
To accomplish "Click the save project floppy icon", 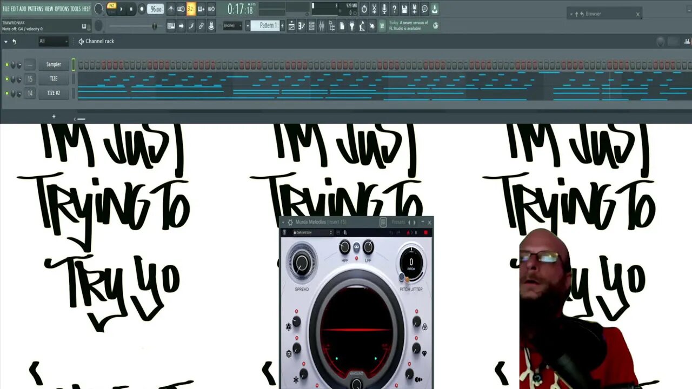I will click(404, 9).
